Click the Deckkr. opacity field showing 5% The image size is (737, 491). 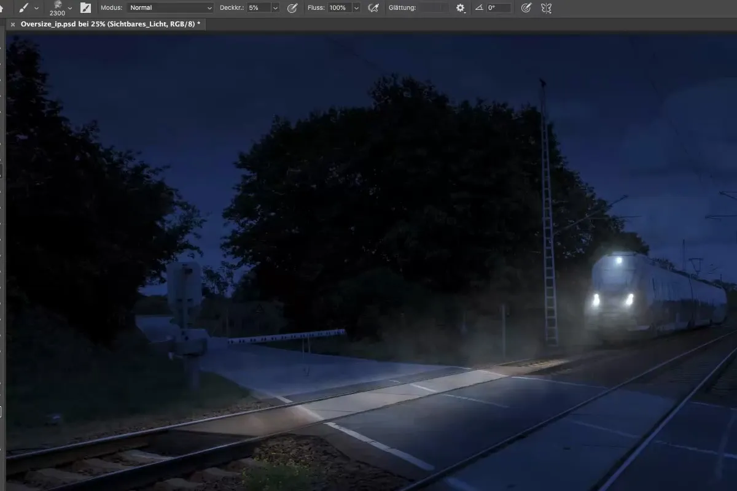point(258,8)
